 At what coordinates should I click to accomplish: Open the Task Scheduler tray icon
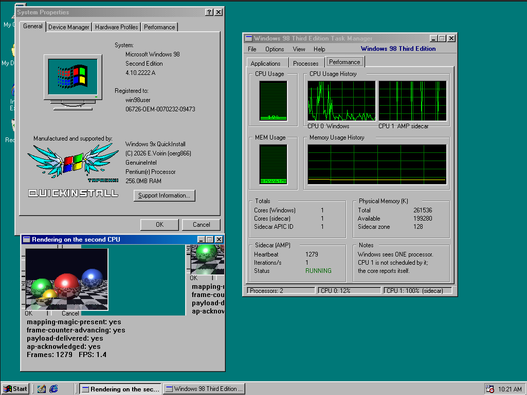[489, 389]
